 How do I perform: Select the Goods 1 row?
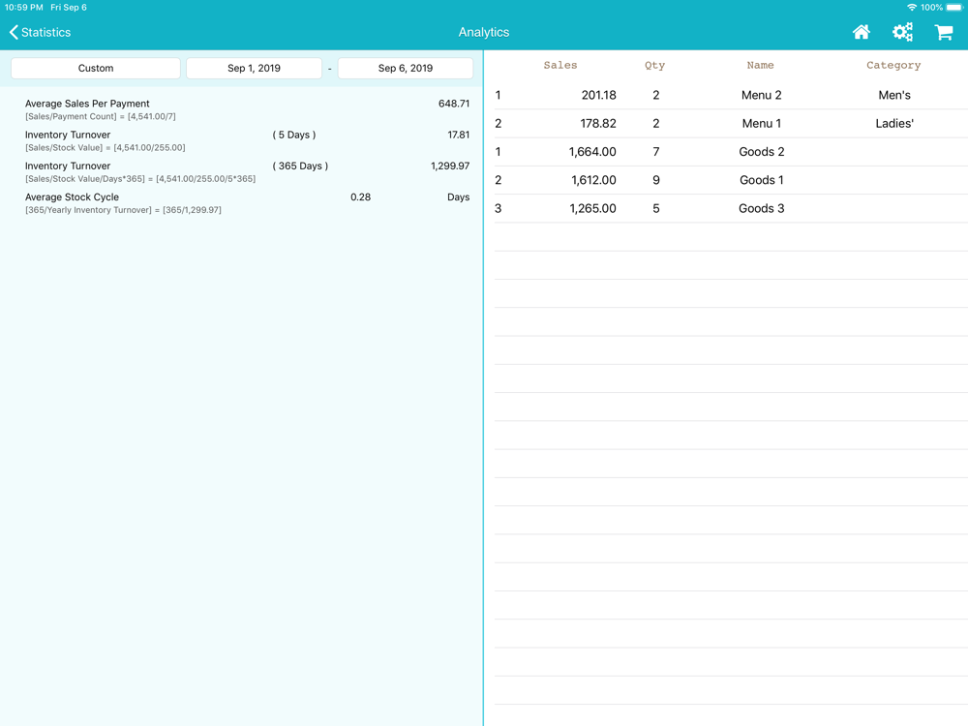[731, 180]
